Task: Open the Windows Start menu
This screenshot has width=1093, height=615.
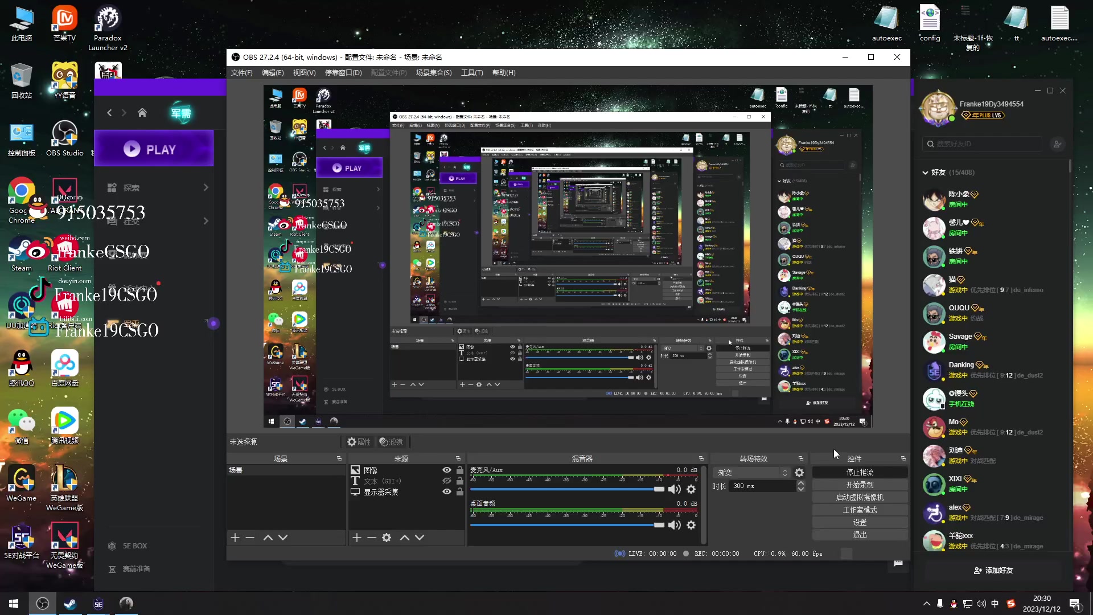Action: [14, 604]
